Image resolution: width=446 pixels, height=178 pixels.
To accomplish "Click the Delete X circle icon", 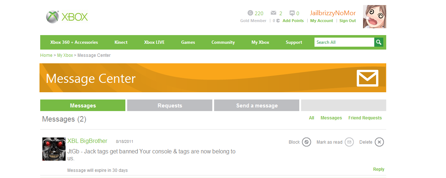I will click(379, 142).
